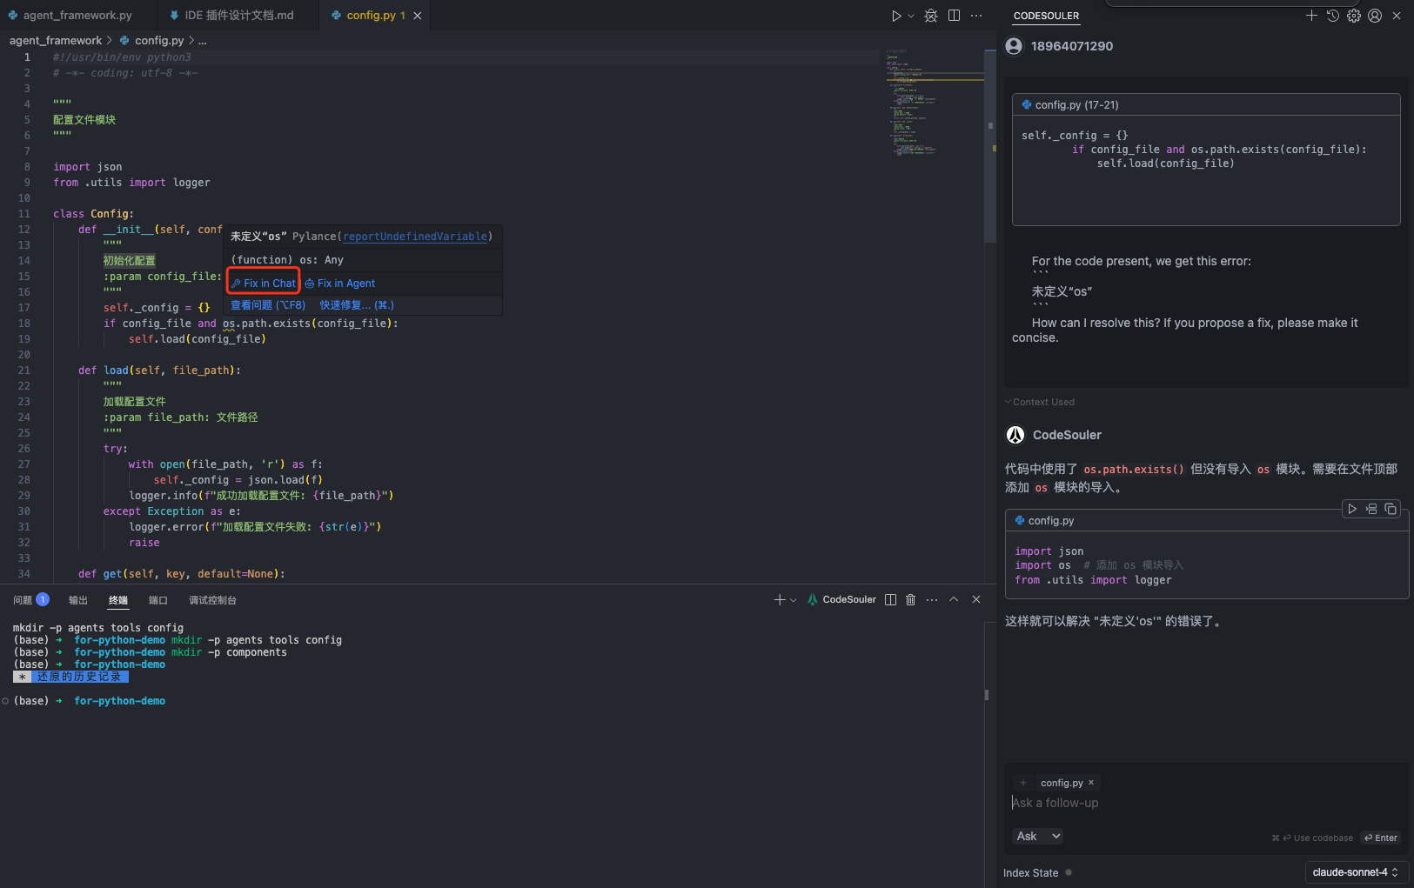This screenshot has width=1414, height=888.
Task: Open the Ask mode dropdown
Action: coord(1038,836)
